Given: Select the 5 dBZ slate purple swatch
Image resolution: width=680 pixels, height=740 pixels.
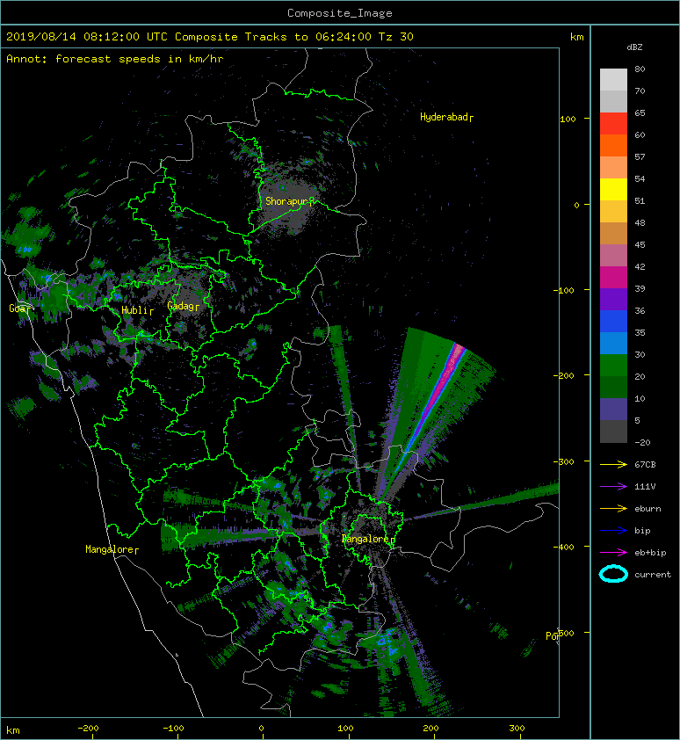Looking at the screenshot, I should click(x=613, y=410).
